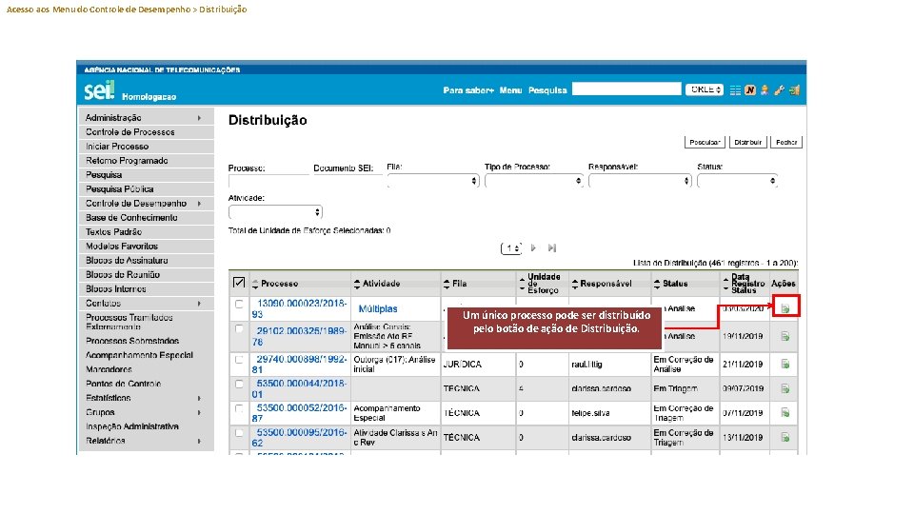Open the unit selector dropdown in header
The width and height of the screenshot is (914, 514).
(705, 89)
